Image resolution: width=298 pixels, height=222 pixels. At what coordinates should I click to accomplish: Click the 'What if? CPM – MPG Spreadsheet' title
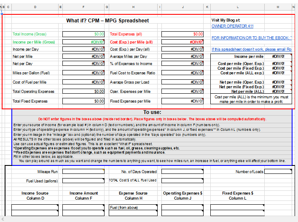click(x=107, y=21)
